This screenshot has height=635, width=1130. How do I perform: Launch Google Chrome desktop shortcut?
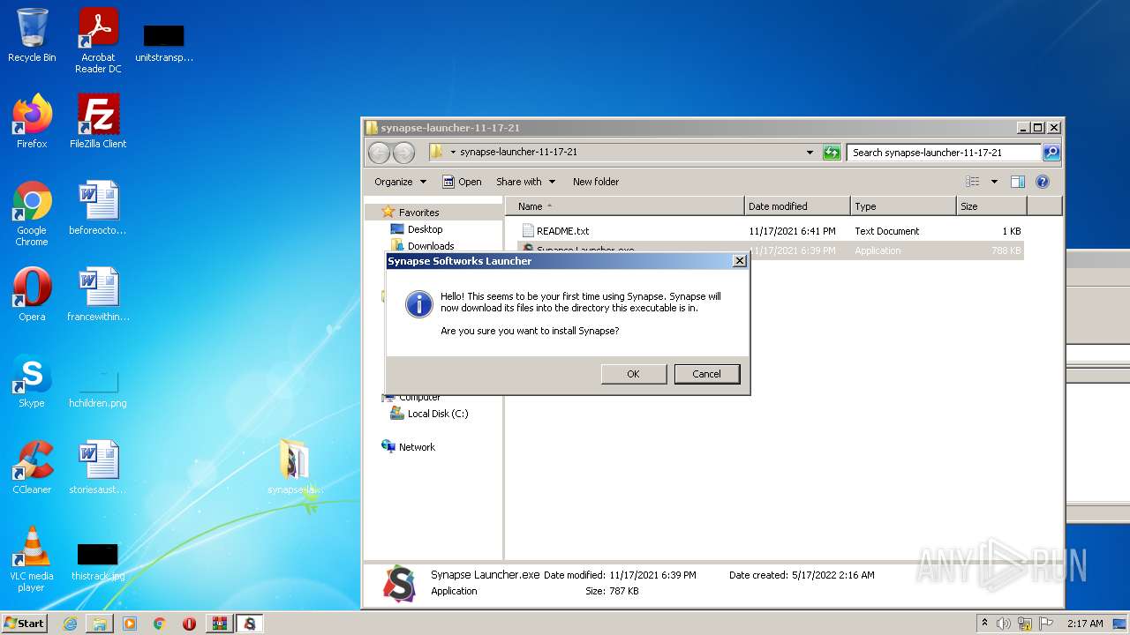click(32, 213)
